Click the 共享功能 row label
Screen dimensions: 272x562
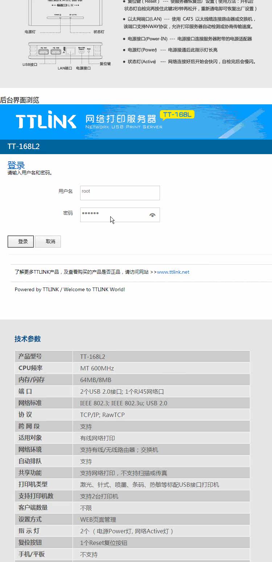[x=30, y=473]
